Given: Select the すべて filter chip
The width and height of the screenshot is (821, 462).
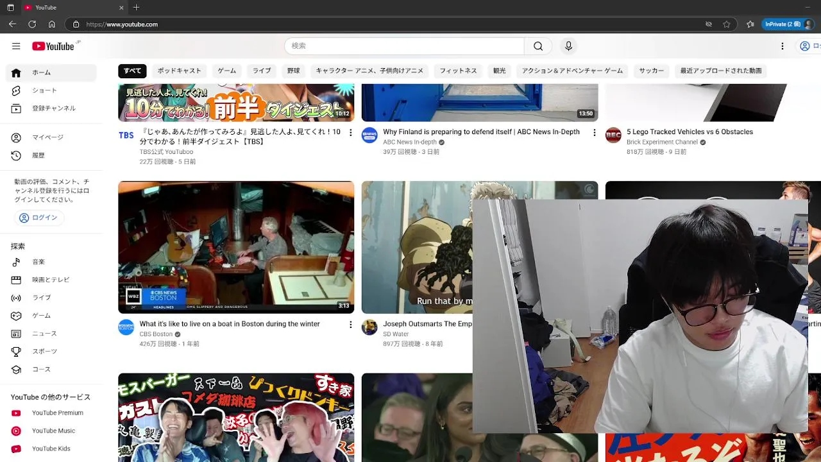Looking at the screenshot, I should pos(133,71).
